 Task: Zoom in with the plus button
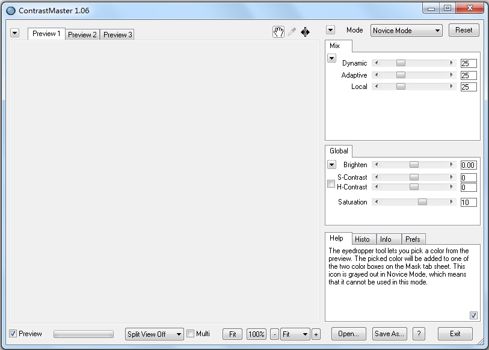tap(316, 334)
